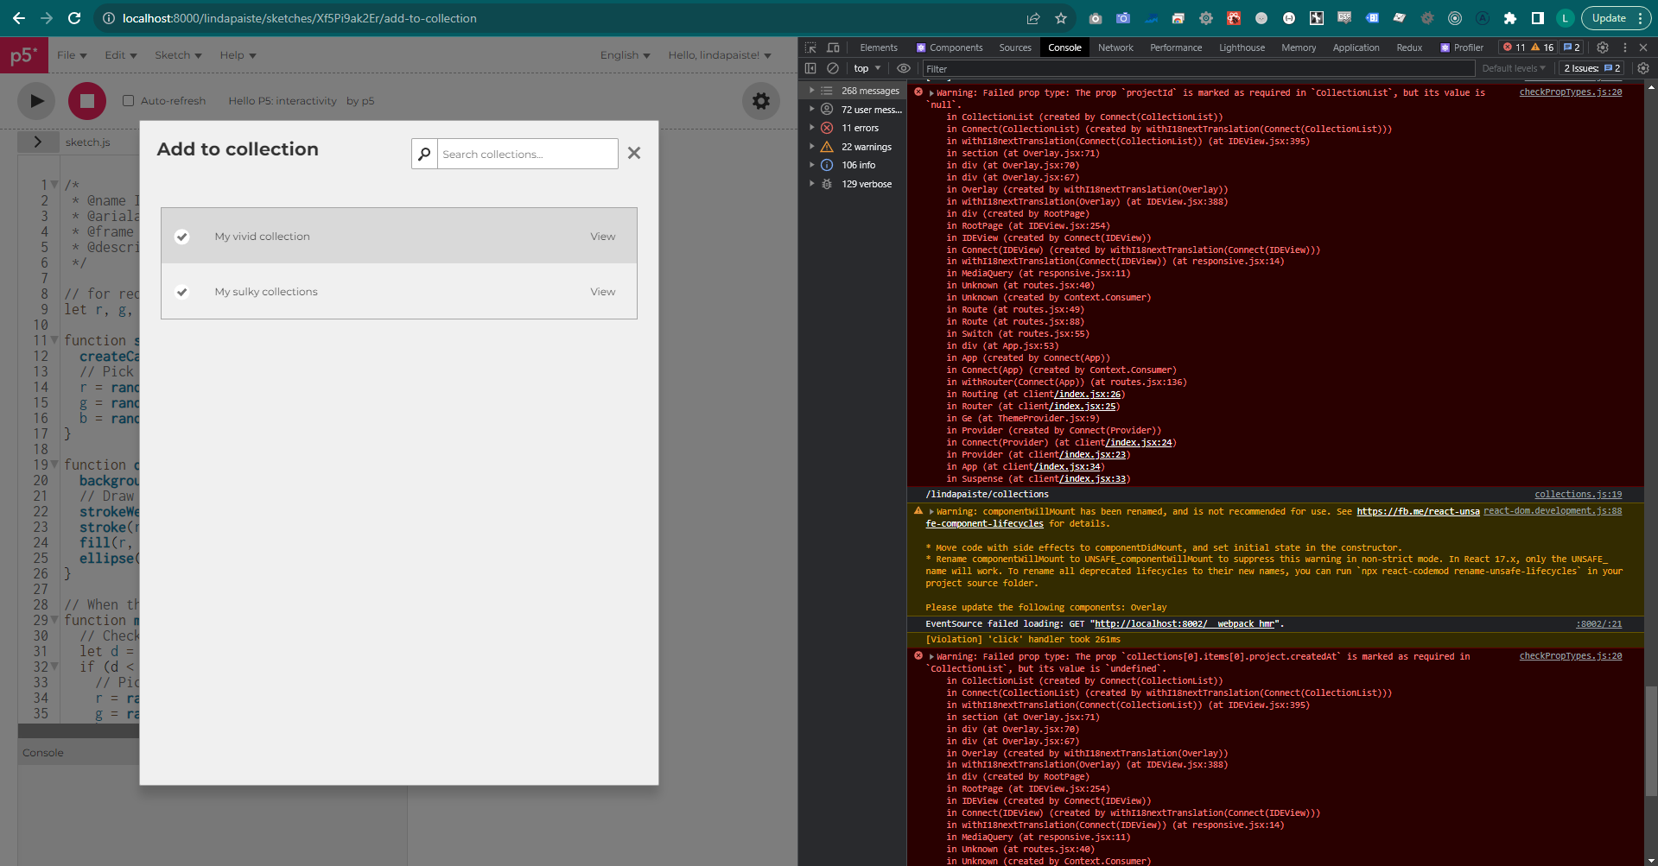The image size is (1658, 866).
Task: Open the sketch settings gear
Action: 760,100
